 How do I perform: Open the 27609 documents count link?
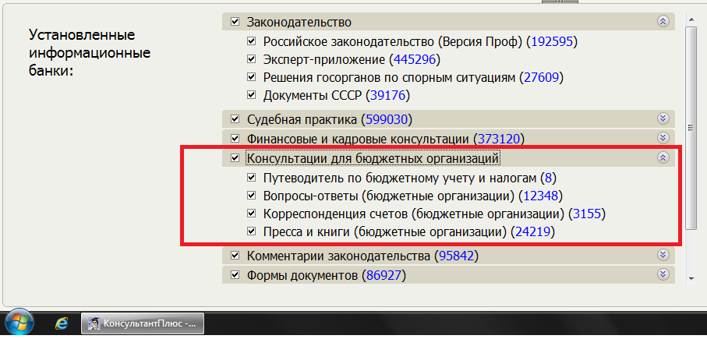pyautogui.click(x=542, y=78)
